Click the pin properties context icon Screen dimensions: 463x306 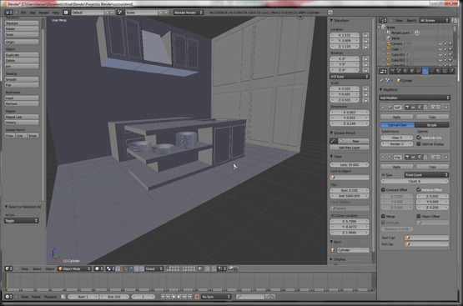(382, 80)
